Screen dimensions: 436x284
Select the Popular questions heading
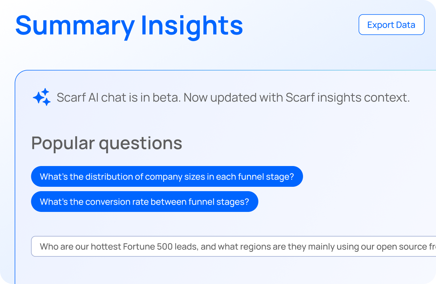[107, 143]
